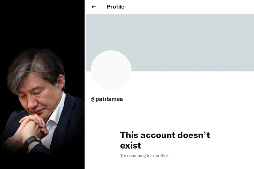254x169 pixels.
Task: Click the "Try searching for another." text
Action: click(144, 156)
